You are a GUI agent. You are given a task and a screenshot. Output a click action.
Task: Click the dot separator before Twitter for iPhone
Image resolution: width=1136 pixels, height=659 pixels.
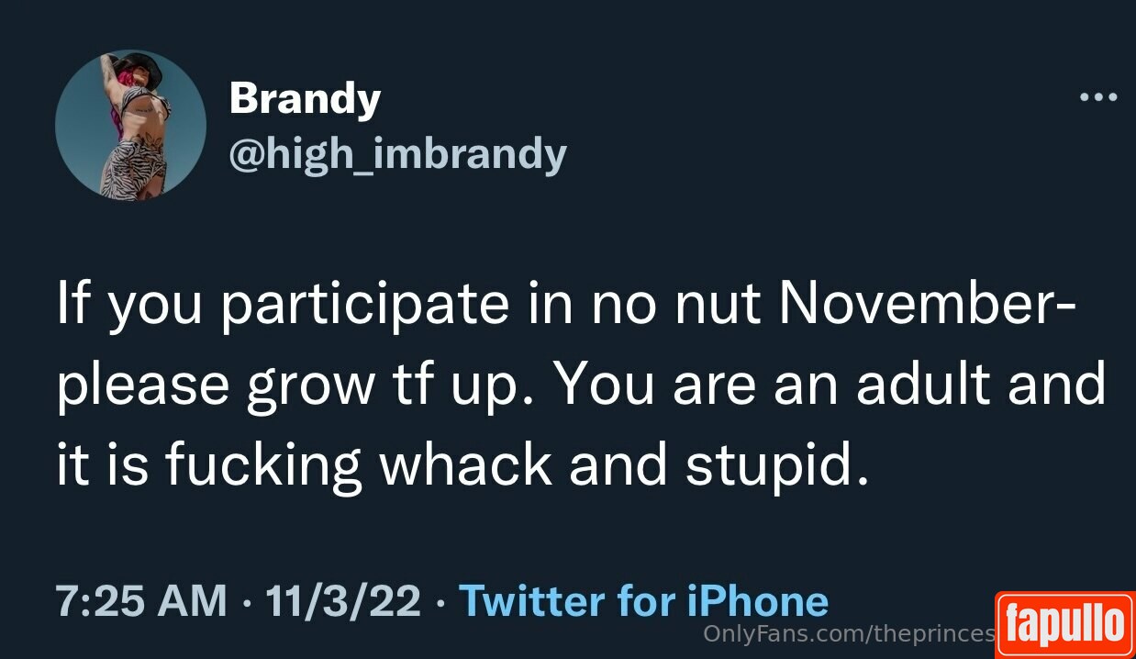pos(440,602)
